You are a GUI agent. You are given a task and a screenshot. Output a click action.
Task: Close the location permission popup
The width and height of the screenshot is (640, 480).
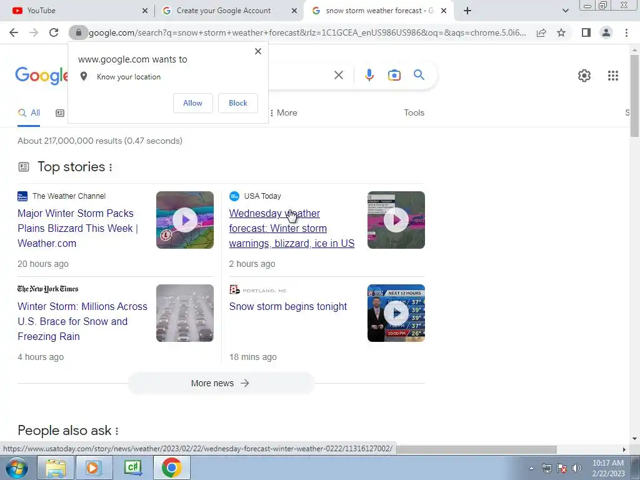tap(258, 51)
